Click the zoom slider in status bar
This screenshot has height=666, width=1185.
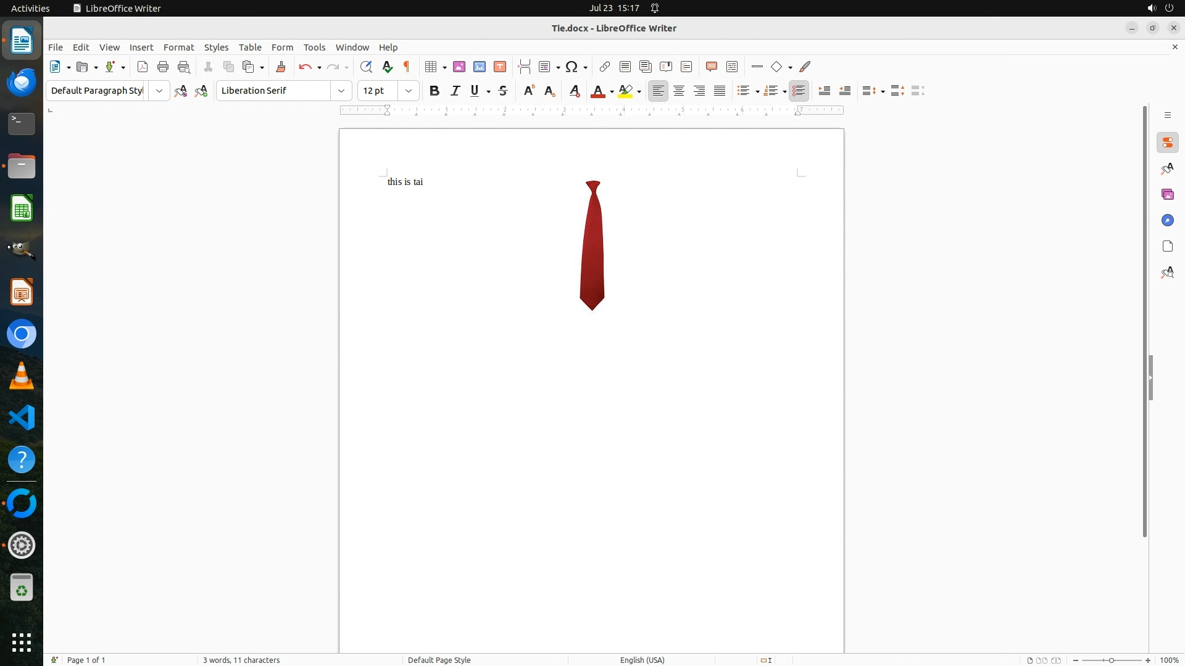click(1112, 660)
